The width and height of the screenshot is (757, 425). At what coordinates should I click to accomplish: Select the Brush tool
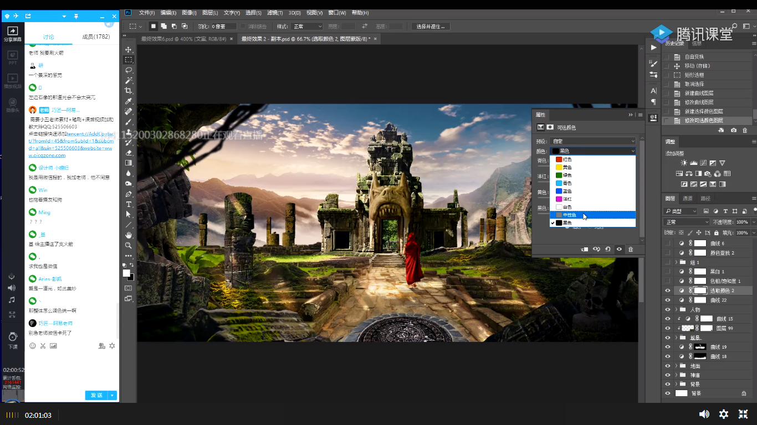point(129,122)
